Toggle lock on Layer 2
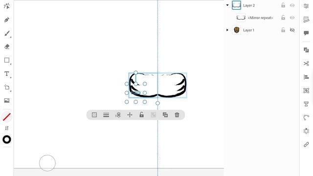The image size is (313, 176). (283, 5)
